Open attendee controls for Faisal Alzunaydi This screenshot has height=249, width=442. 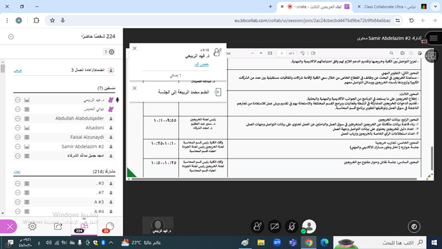coord(17,137)
